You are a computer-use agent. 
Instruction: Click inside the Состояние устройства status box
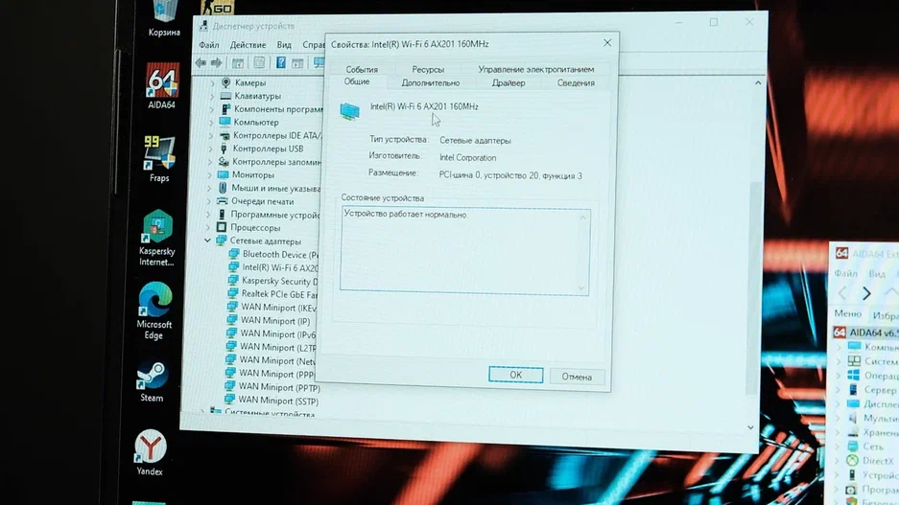(x=464, y=251)
